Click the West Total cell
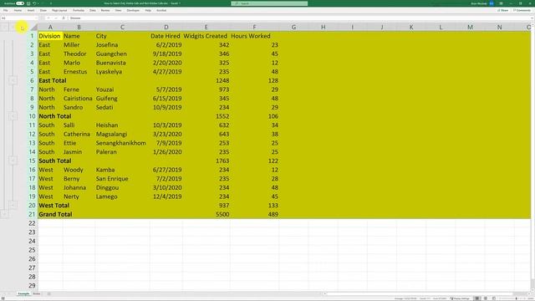 pos(50,206)
